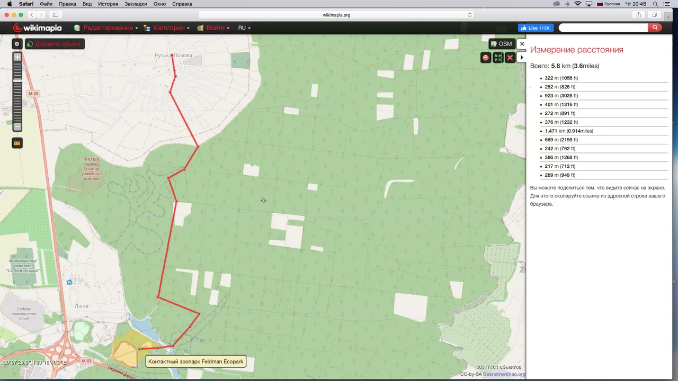Select the 322 m distance segment
Screen dimensions: 678x381
pyautogui.click(x=604, y=78)
